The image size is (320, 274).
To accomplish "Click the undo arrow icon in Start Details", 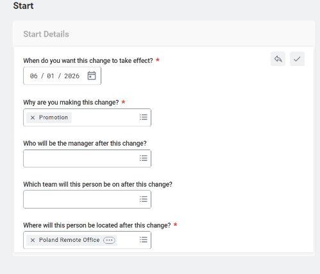I will 278,59.
